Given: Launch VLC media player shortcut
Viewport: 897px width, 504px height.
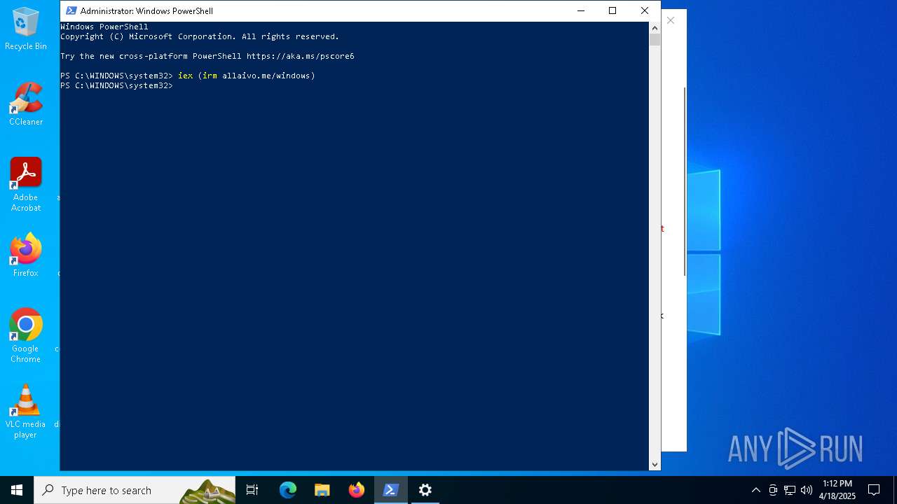Looking at the screenshot, I should 26,412.
